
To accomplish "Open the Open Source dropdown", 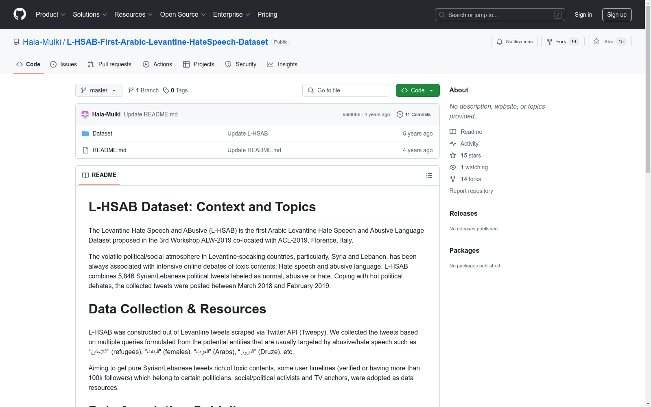I will click(x=183, y=15).
